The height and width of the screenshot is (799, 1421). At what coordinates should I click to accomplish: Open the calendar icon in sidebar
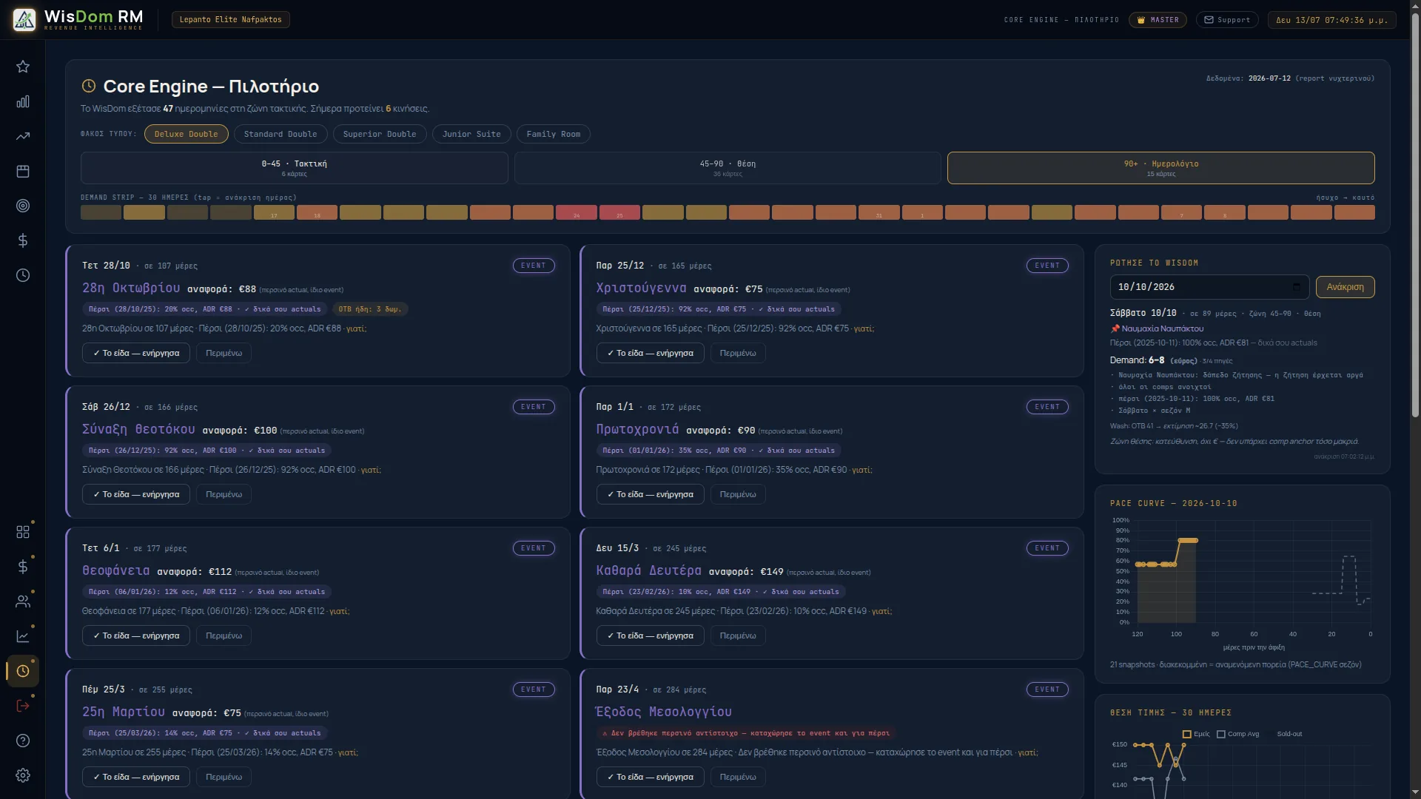23,171
